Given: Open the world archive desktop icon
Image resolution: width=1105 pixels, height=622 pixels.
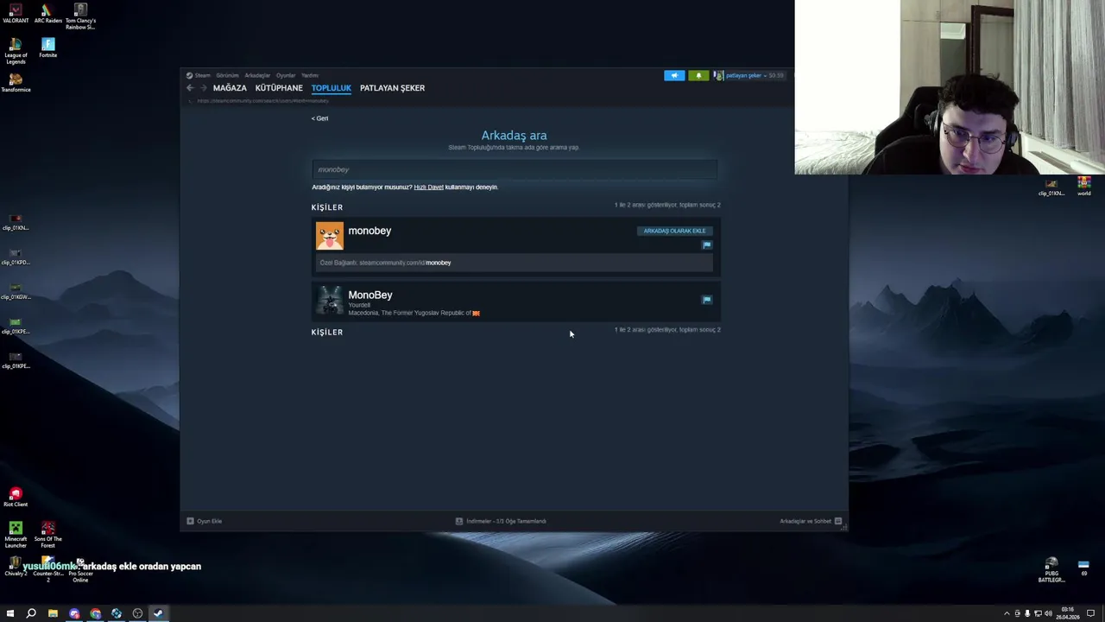Looking at the screenshot, I should pyautogui.click(x=1083, y=186).
